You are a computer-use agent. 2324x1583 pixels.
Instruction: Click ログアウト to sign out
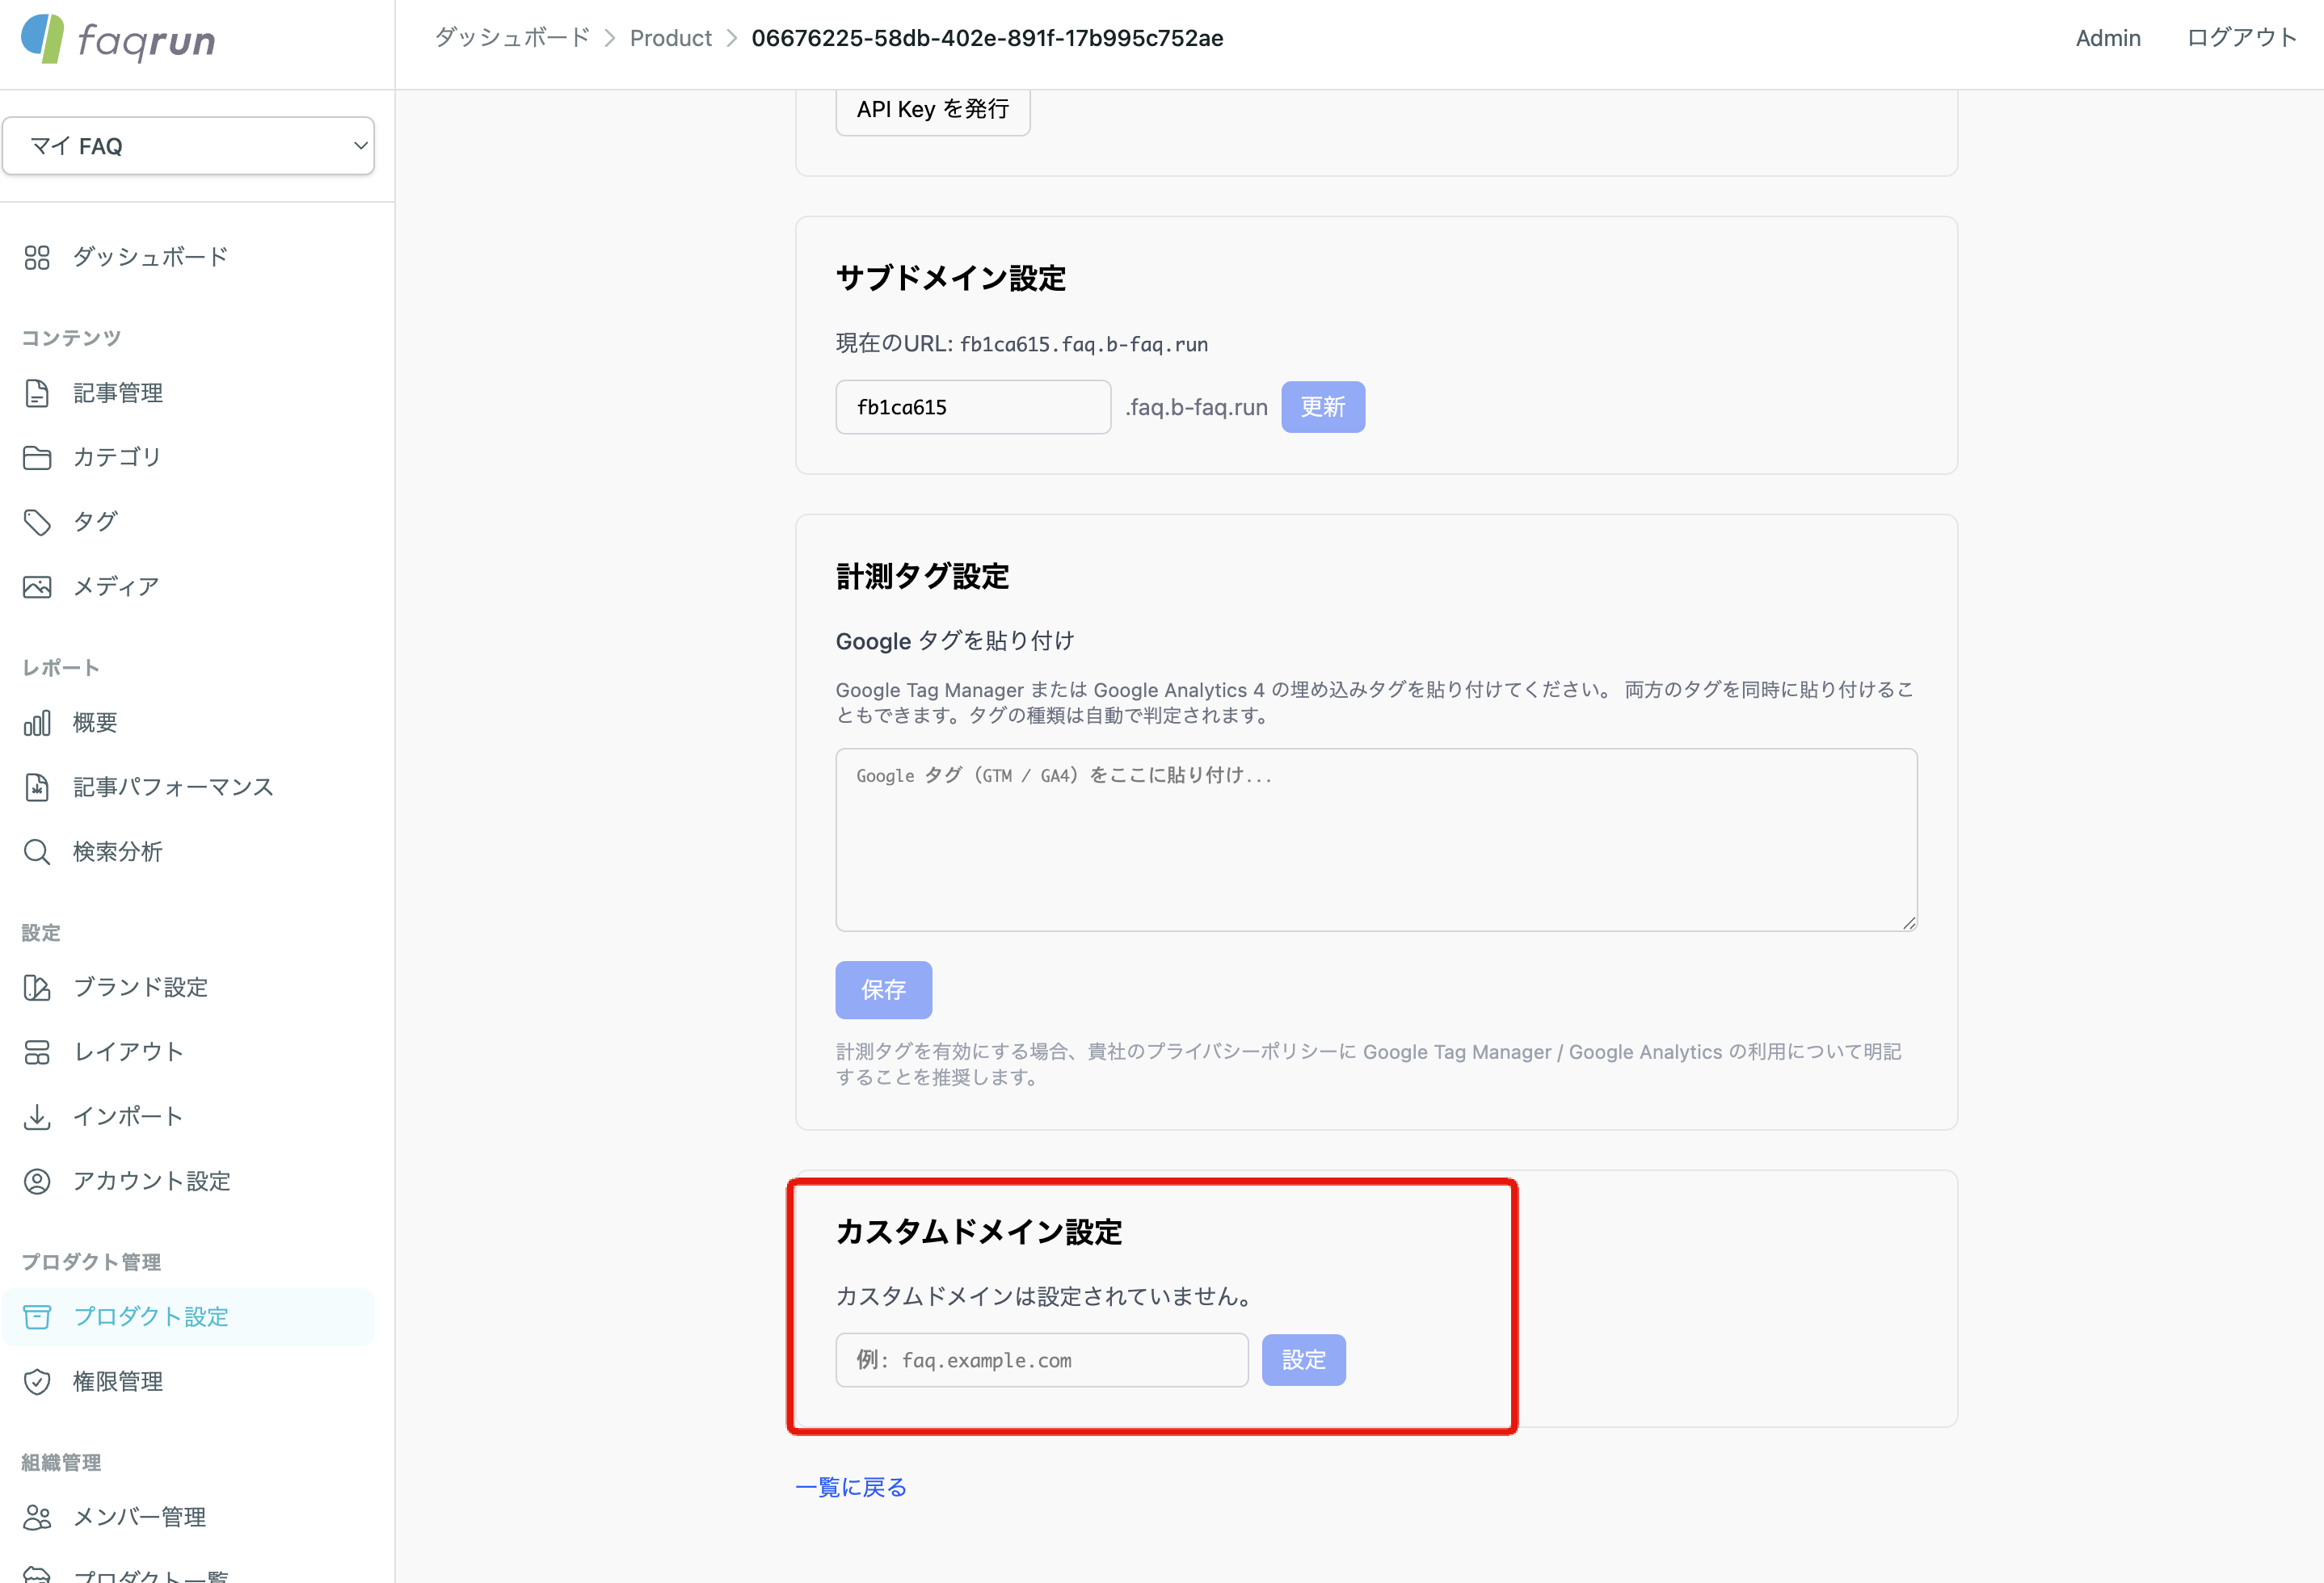2242,38
